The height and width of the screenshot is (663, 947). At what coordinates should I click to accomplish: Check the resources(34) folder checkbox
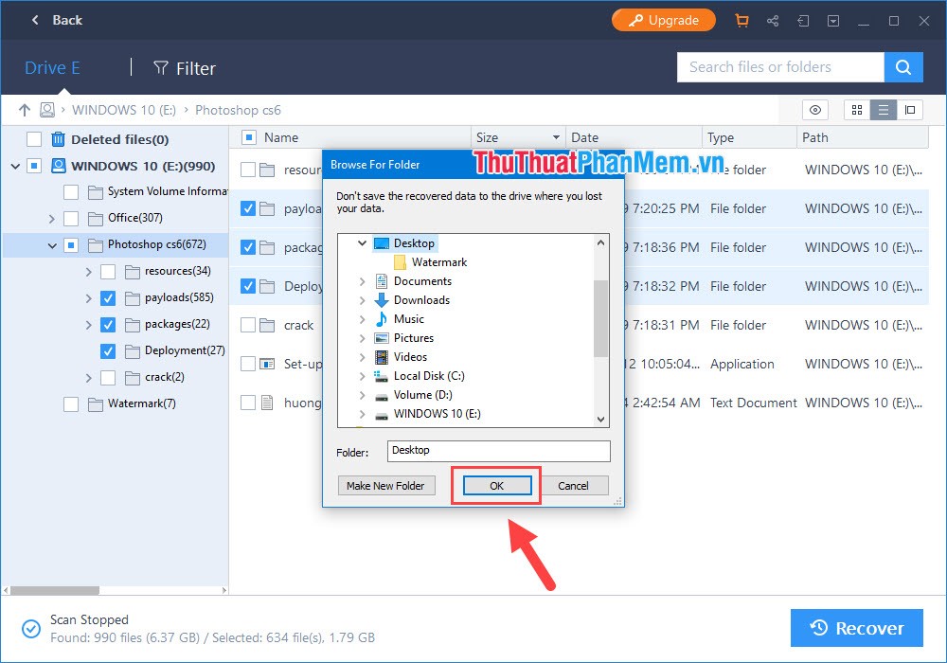pos(107,271)
